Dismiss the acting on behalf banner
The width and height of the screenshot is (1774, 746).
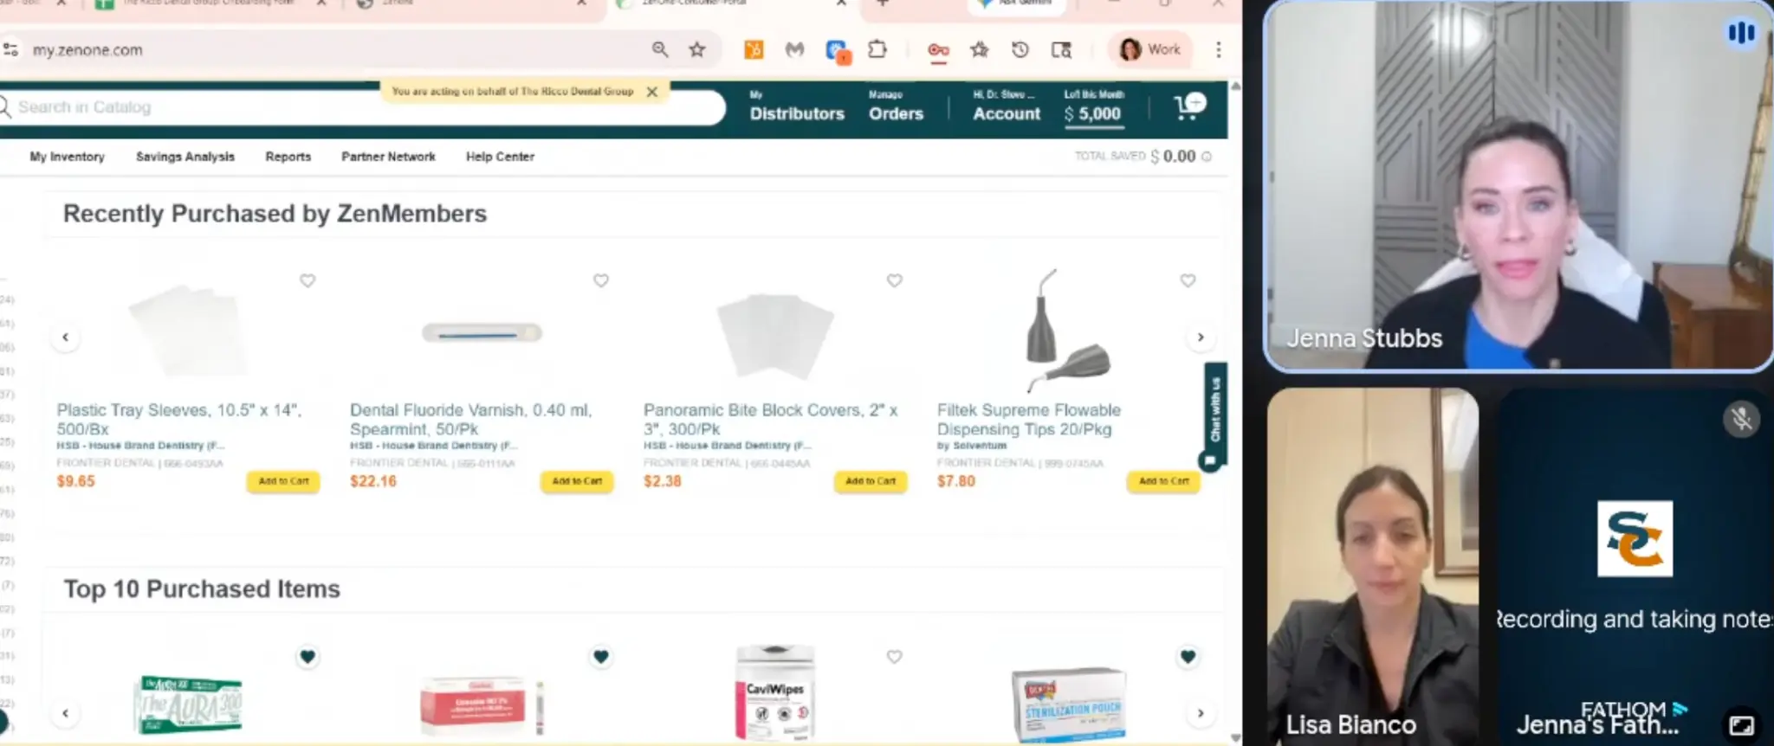[x=652, y=92]
